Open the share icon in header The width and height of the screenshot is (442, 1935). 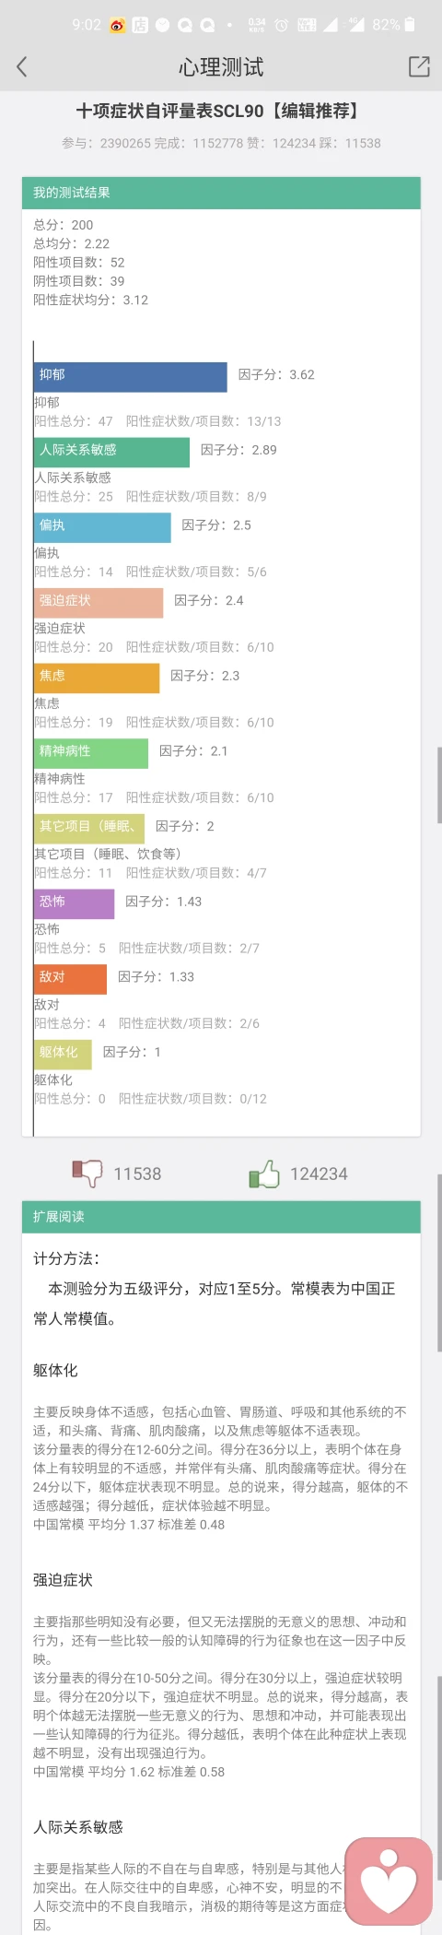tap(419, 66)
